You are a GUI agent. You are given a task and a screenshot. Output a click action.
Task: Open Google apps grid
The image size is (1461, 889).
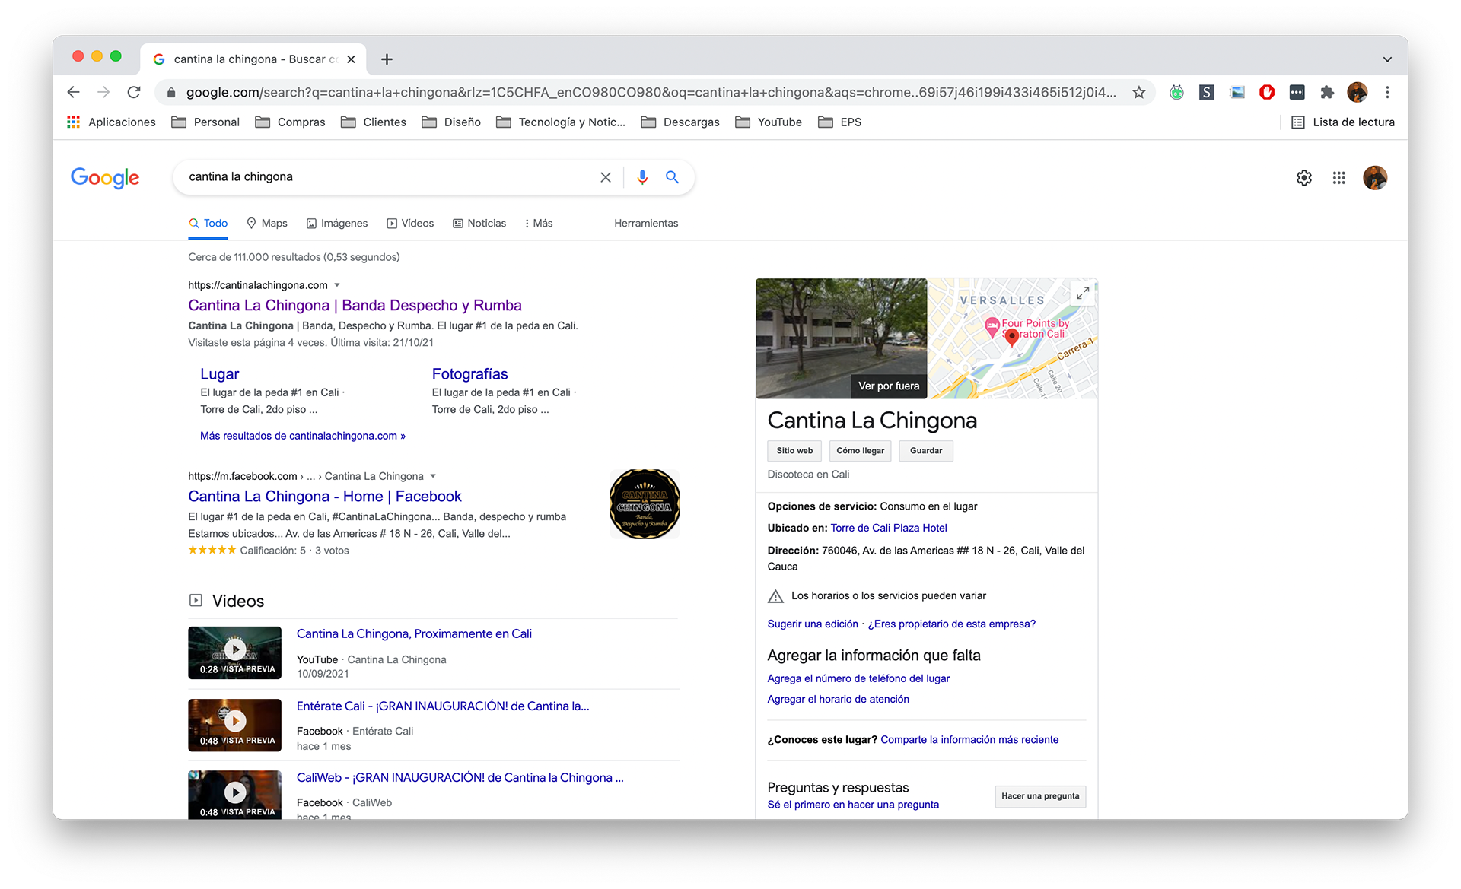click(1338, 178)
